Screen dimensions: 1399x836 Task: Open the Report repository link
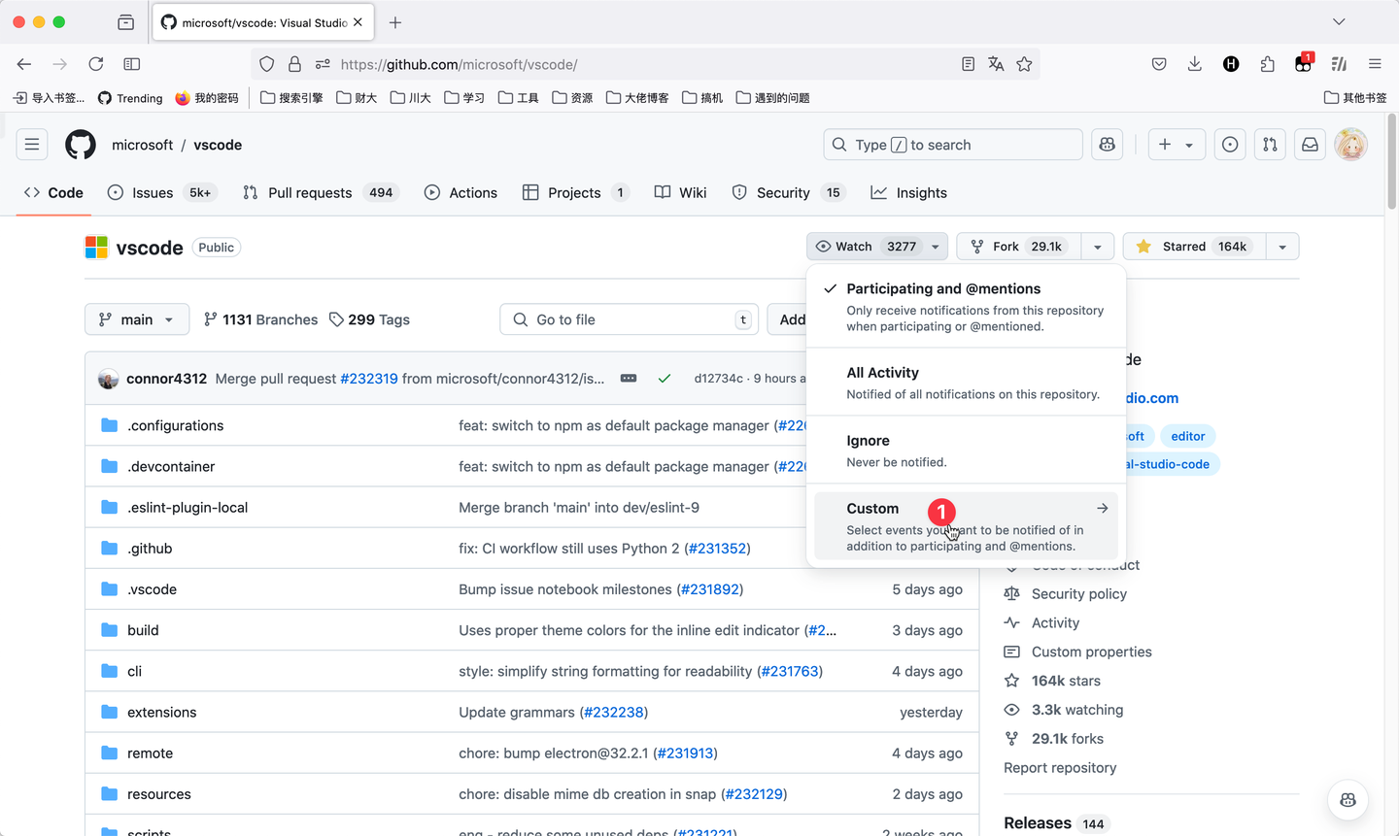tap(1060, 767)
